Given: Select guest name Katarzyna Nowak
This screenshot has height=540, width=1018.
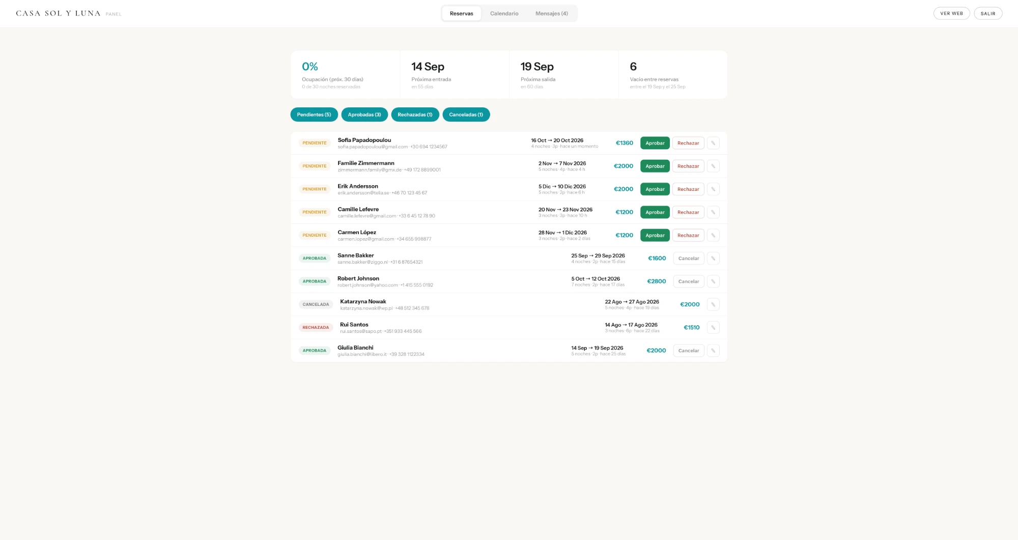Looking at the screenshot, I should (363, 302).
